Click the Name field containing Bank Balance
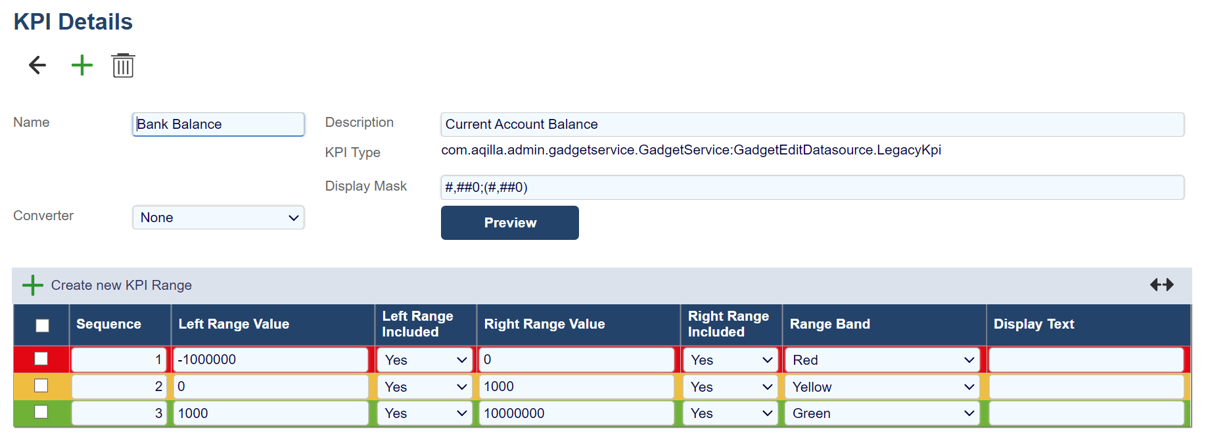Image resolution: width=1206 pixels, height=441 pixels. click(x=218, y=124)
